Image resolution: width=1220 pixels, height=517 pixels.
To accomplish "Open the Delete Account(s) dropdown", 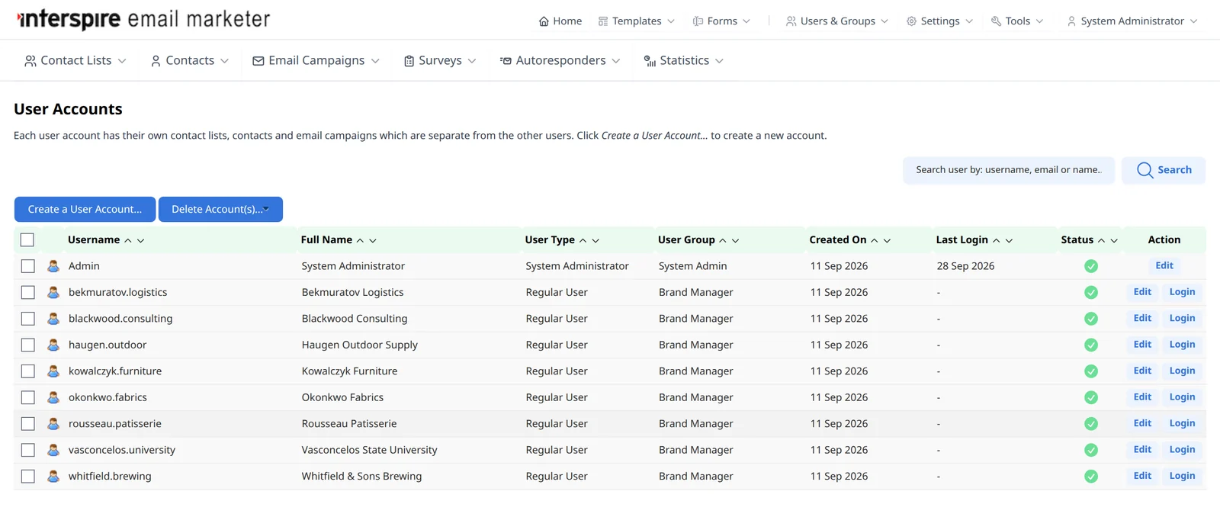I will pyautogui.click(x=220, y=210).
